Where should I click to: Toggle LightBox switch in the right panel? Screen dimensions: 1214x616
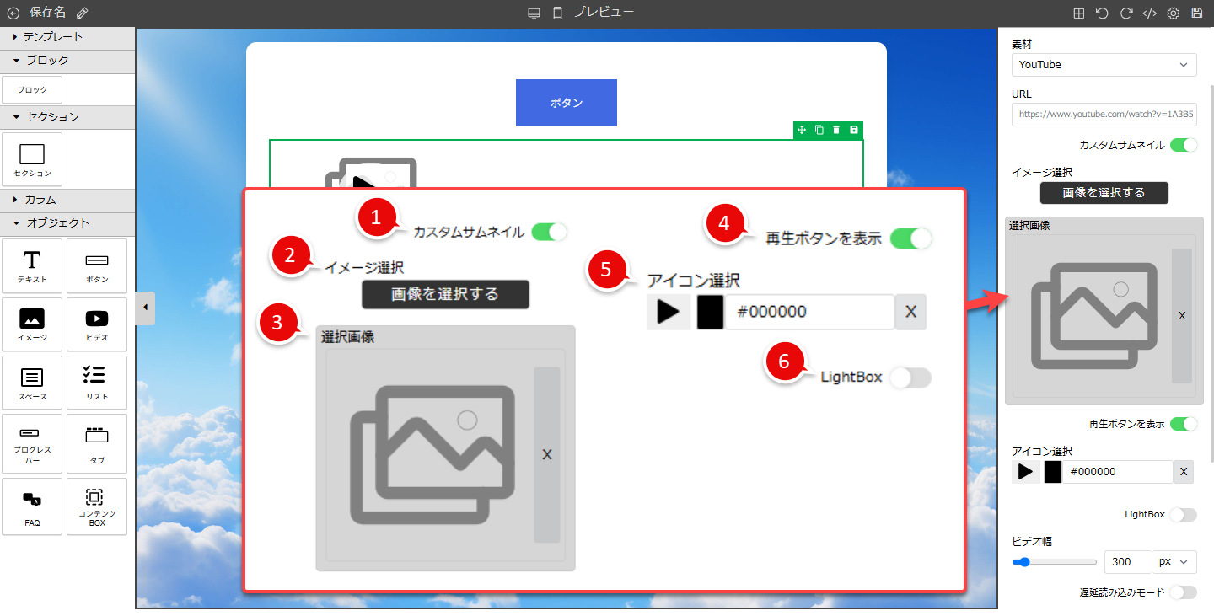[x=1183, y=514]
